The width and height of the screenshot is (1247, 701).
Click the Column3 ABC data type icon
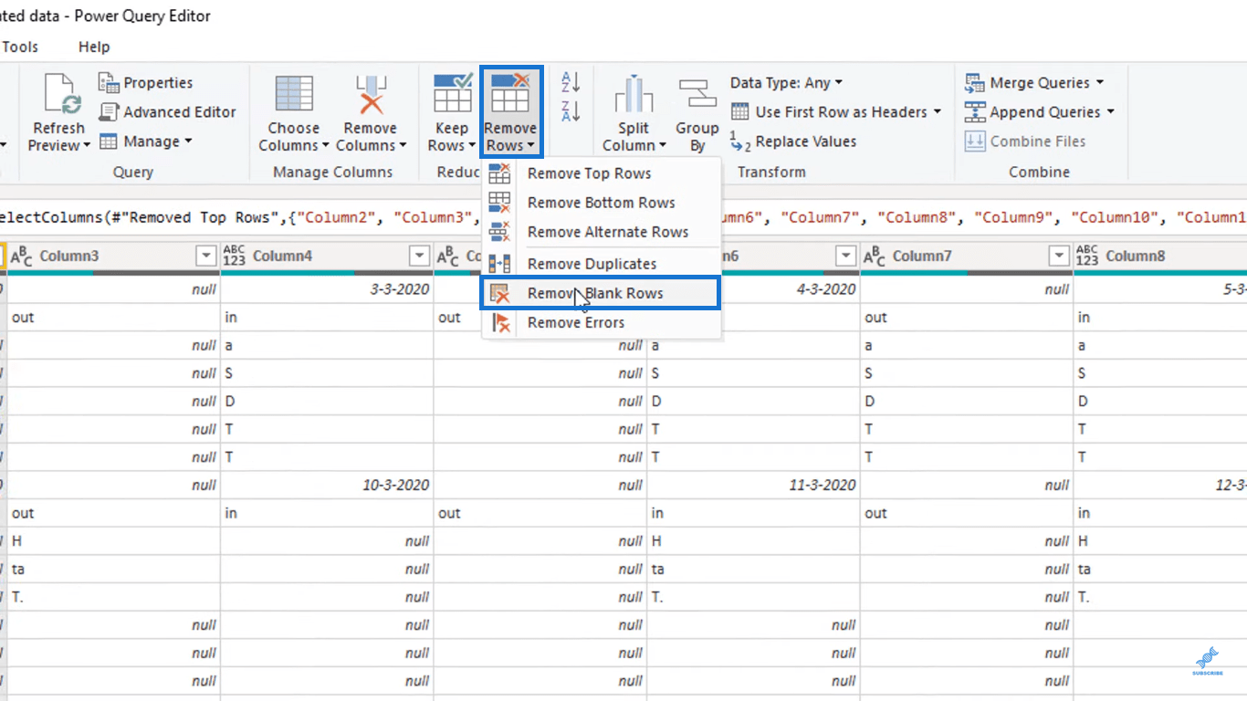(22, 256)
